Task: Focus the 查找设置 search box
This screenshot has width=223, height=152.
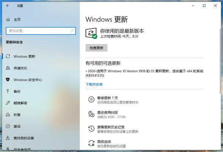Action: [41, 31]
